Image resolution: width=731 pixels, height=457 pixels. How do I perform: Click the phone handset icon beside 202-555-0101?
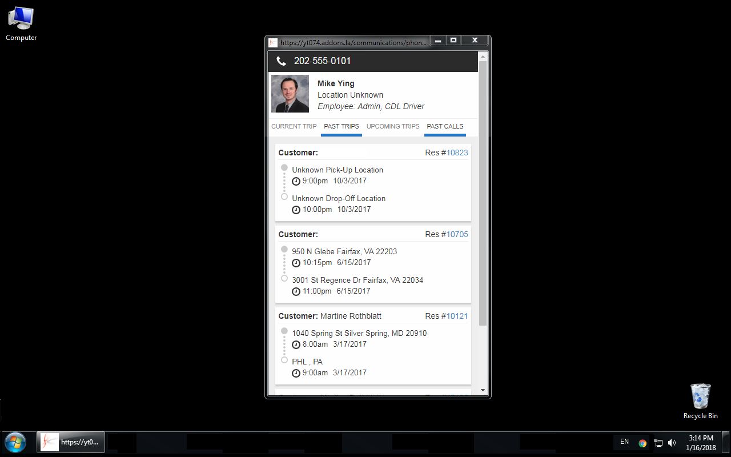(280, 61)
